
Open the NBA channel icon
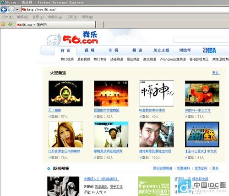[209, 50]
